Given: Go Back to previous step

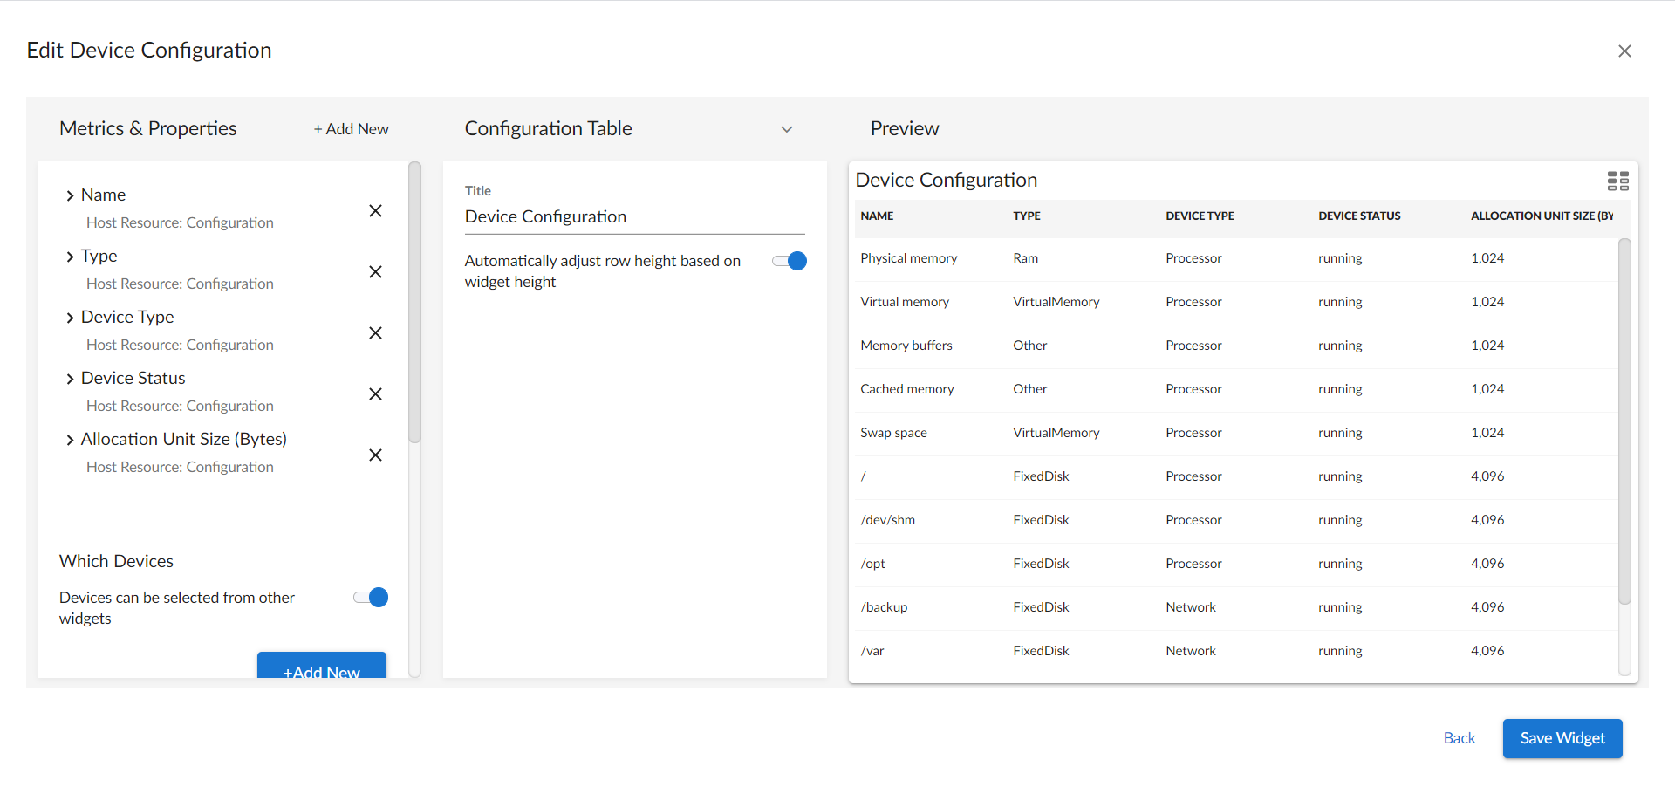Looking at the screenshot, I should point(1459,738).
